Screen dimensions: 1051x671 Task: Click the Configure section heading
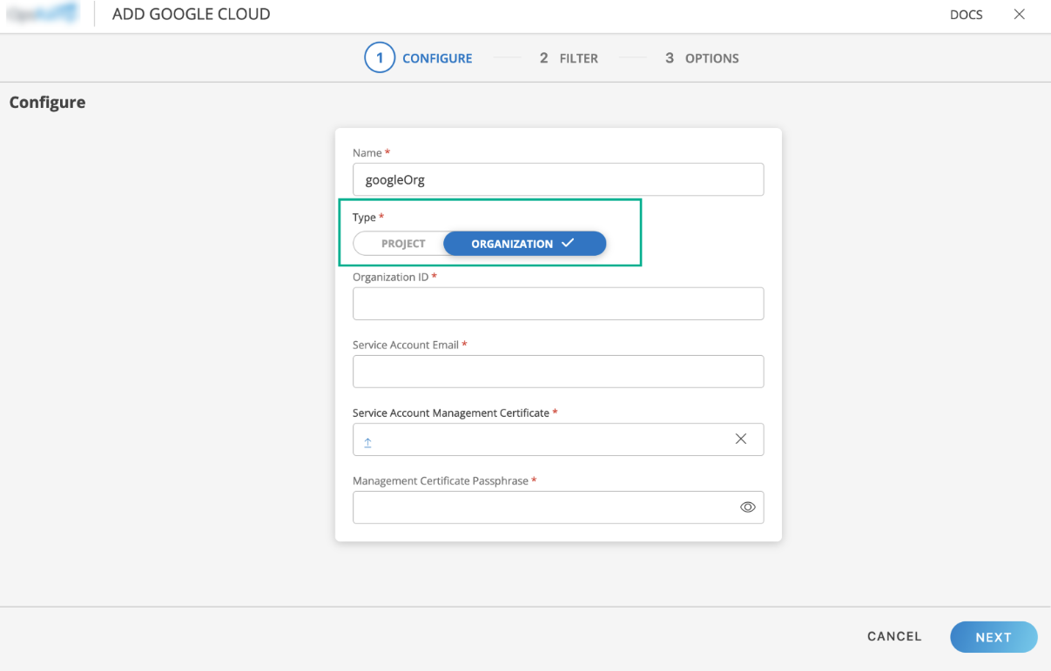click(47, 103)
